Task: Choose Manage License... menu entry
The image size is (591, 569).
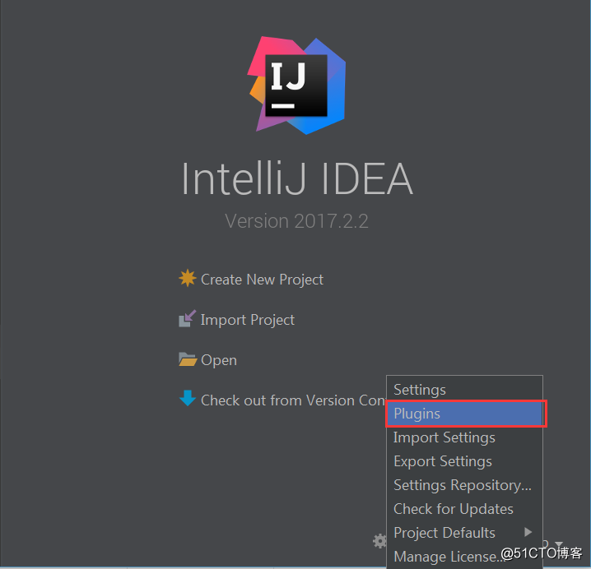Action: coord(464,557)
